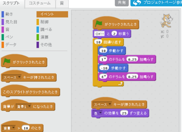Click green flag icon in script area block
This screenshot has height=132, width=182.
click(x=99, y=24)
